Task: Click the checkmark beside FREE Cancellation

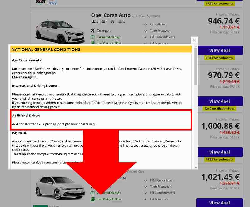Action: pos(146,180)
